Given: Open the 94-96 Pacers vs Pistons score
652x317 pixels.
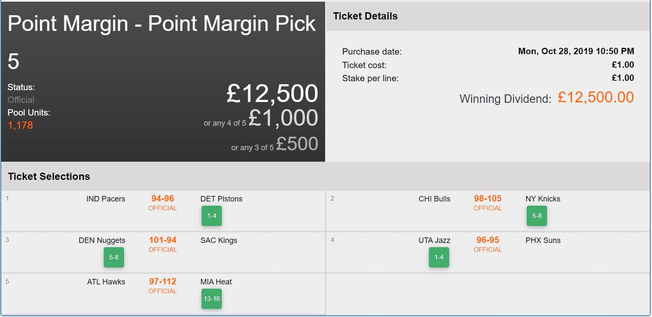Looking at the screenshot, I should tap(163, 198).
